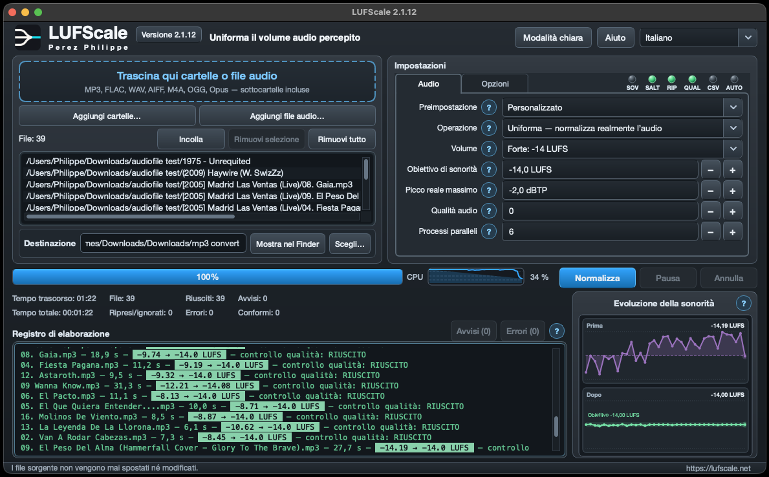Screen dimensions: 769x477
Task: Increase Picco reale massimo with plus
Action: [x=732, y=191]
